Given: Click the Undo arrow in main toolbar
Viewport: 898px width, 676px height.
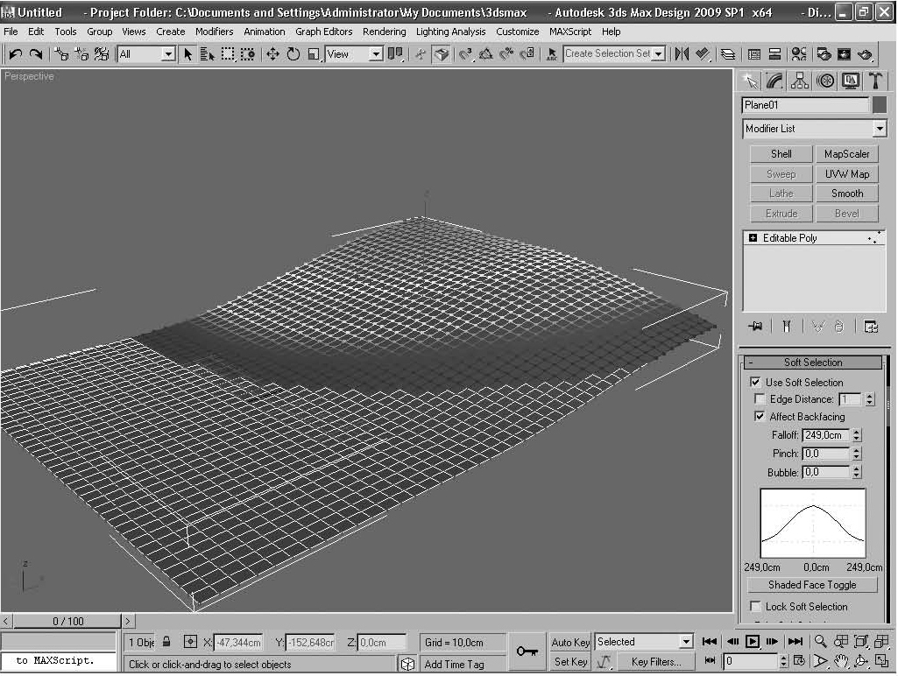Looking at the screenshot, I should point(15,54).
